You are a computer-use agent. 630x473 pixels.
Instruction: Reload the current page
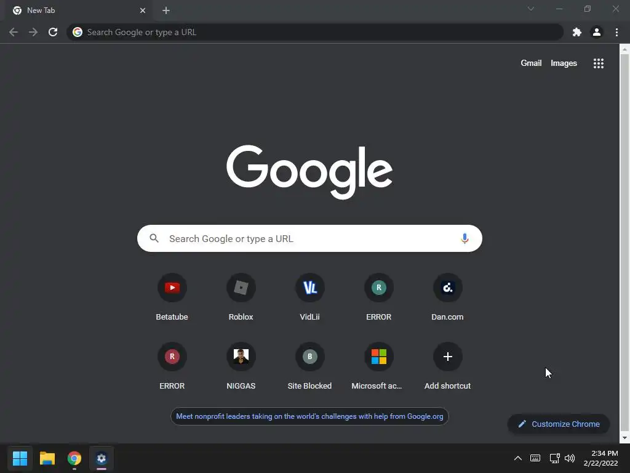53,32
